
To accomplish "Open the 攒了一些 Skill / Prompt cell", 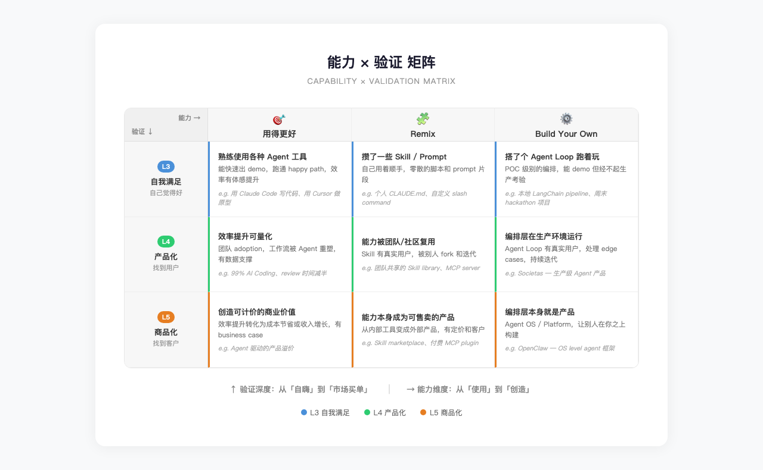I will click(404, 157).
